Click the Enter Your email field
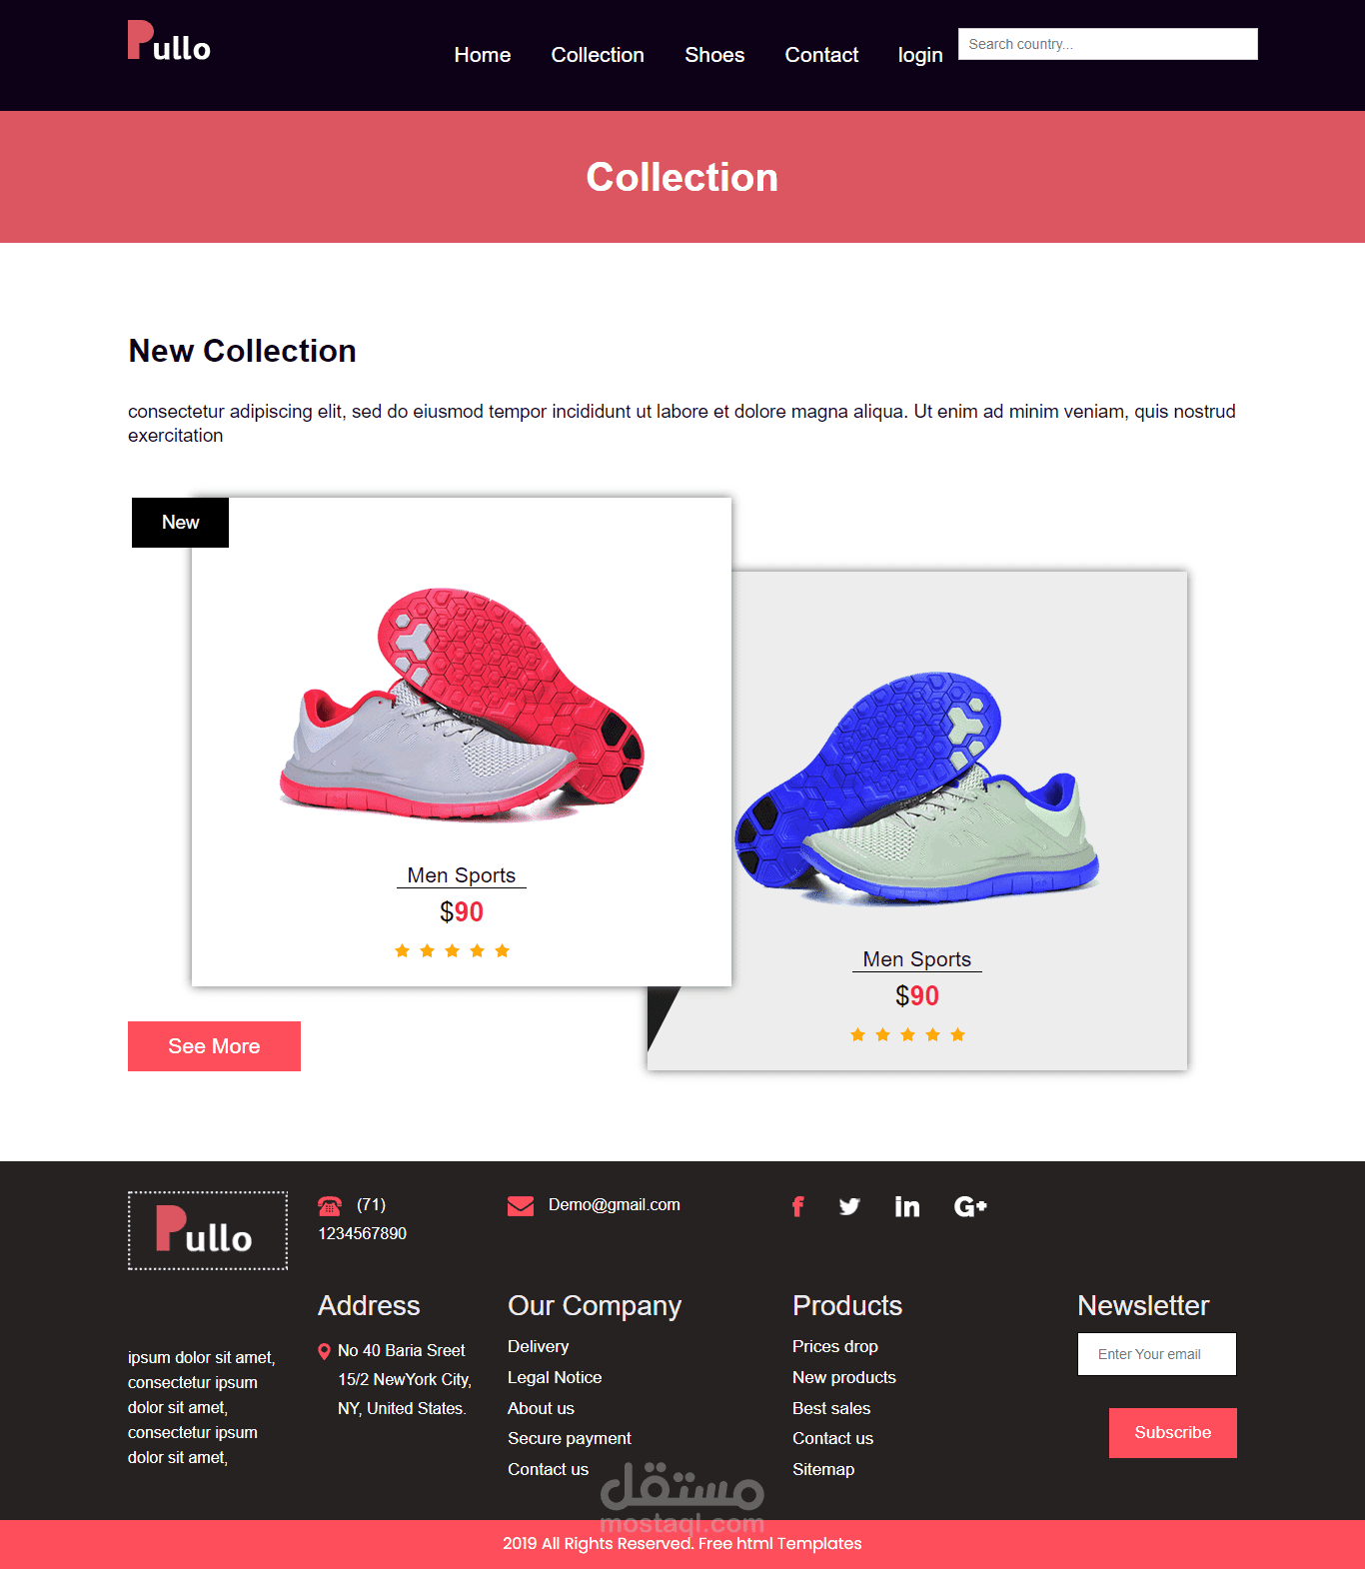This screenshot has height=1569, width=1365. 1157,1354
